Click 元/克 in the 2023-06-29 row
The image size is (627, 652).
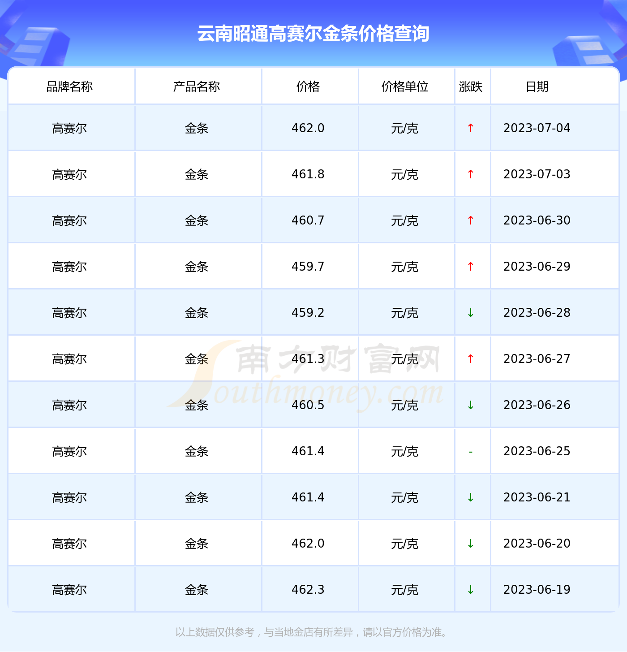405,267
